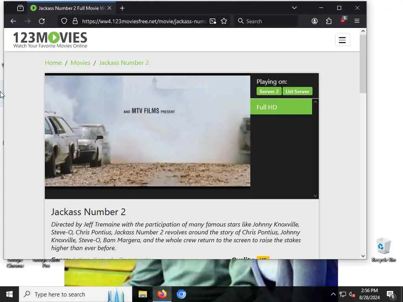This screenshot has width=403, height=302.
Task: Open tracking protection shield icon
Action: pos(64,21)
